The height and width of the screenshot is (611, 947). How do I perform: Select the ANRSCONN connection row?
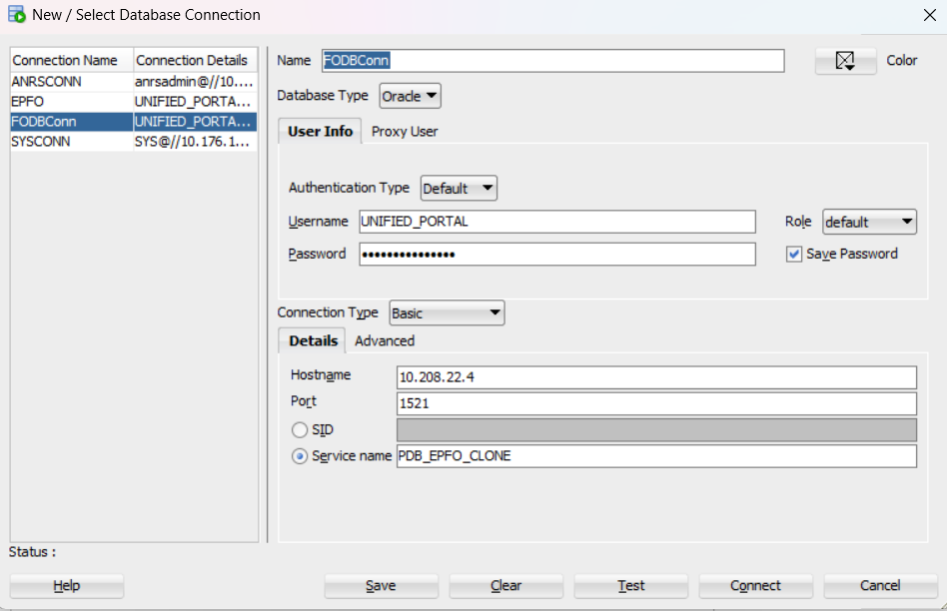[134, 82]
